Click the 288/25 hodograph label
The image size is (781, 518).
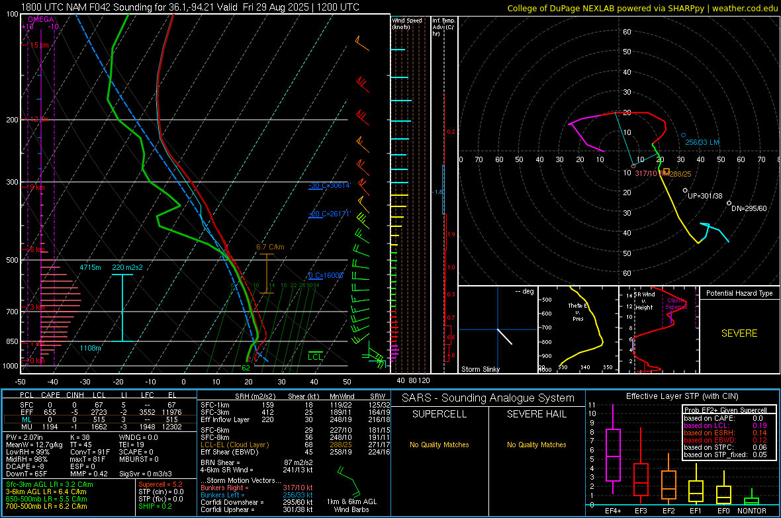coord(680,175)
